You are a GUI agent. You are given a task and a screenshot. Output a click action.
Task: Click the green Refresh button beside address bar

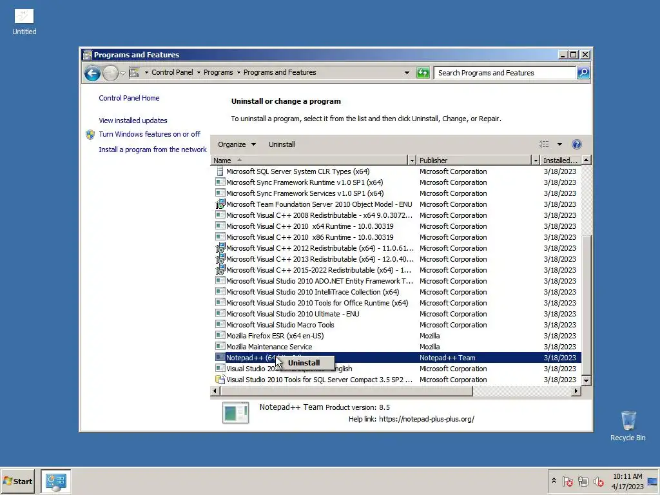point(423,73)
